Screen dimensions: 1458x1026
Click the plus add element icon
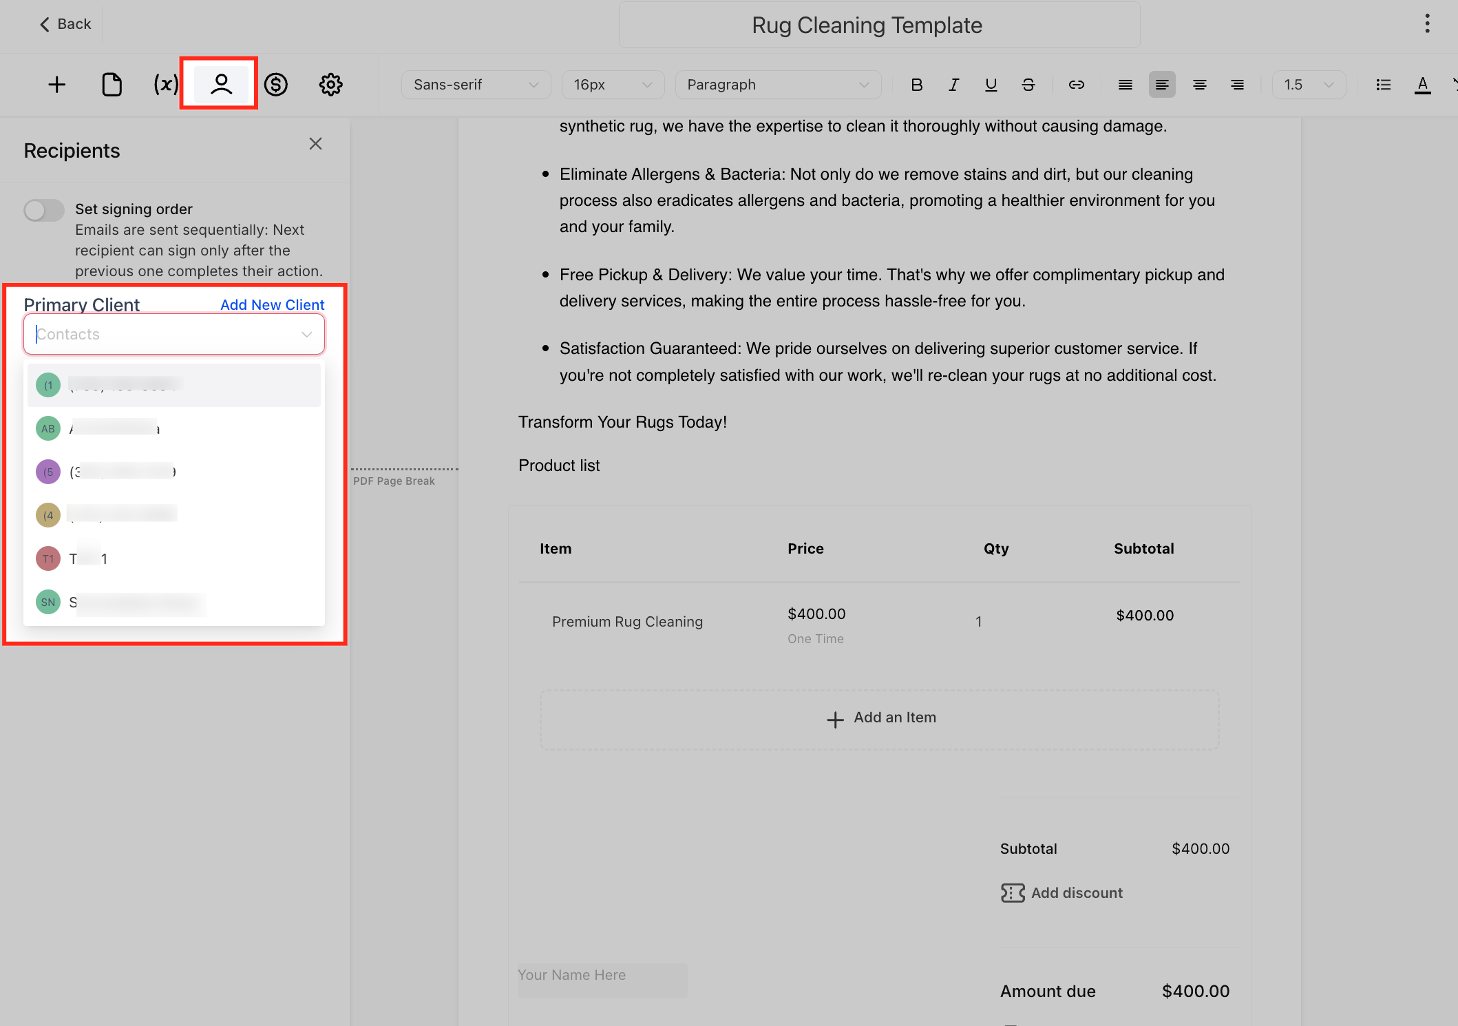point(57,85)
